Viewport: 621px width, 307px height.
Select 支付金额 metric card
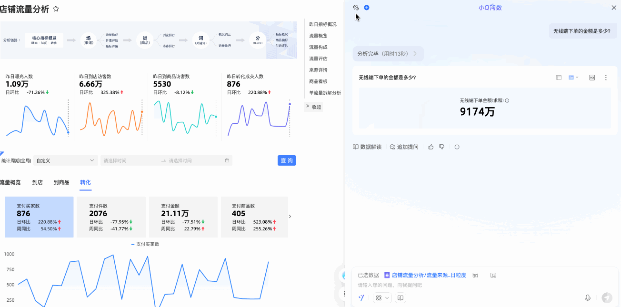183,217
